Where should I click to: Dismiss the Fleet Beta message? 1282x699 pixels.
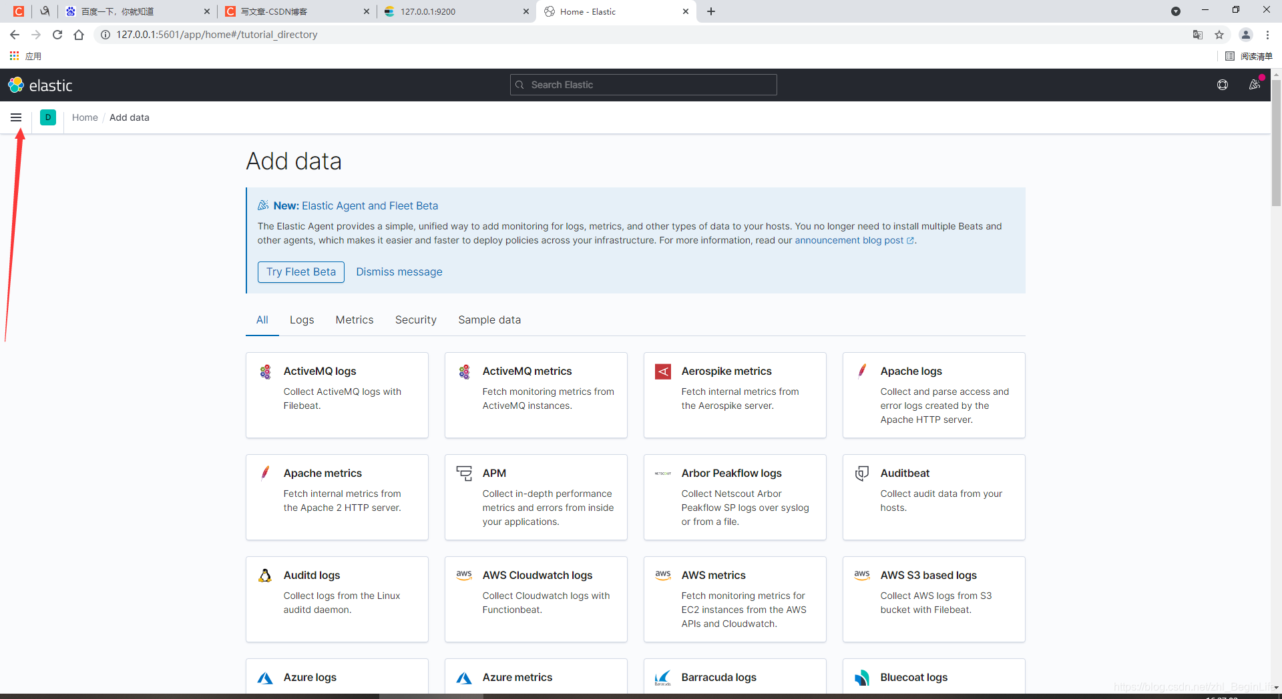pyautogui.click(x=399, y=272)
